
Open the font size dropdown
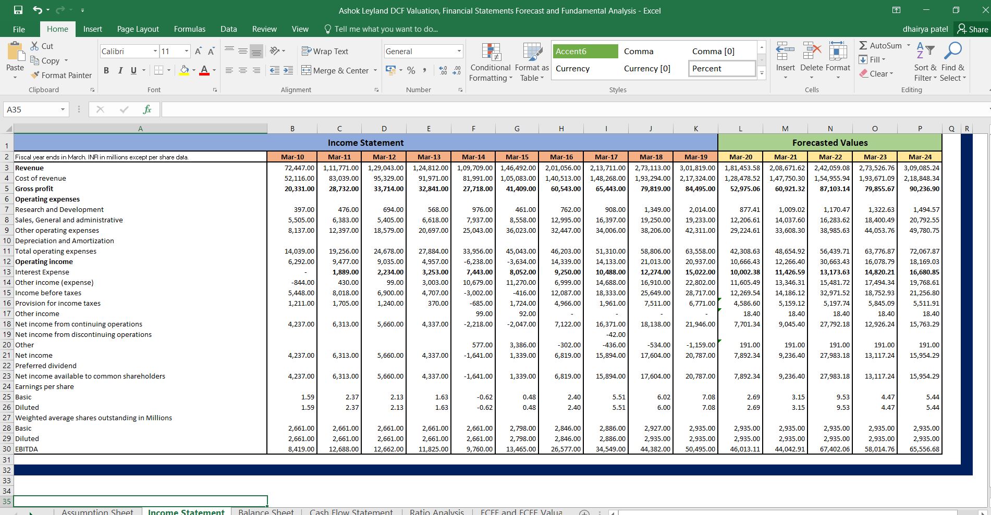[187, 51]
